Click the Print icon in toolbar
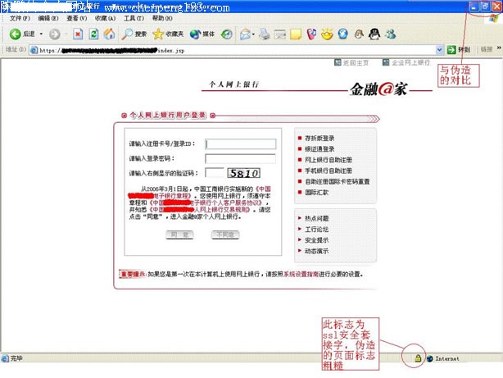This screenshot has height=378, width=503. (265, 34)
